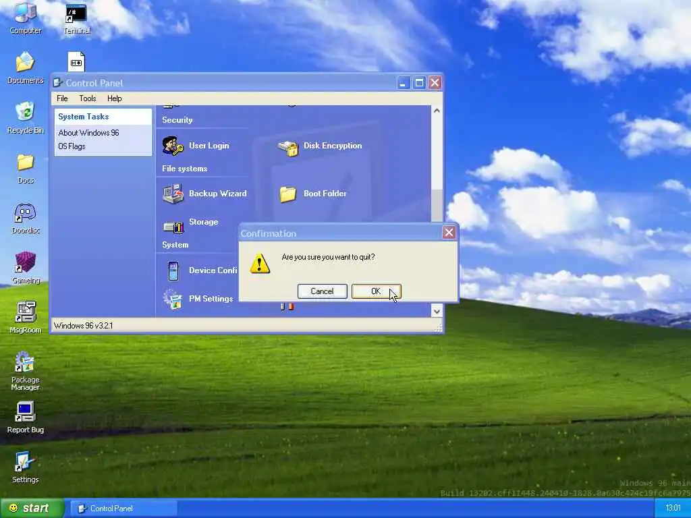This screenshot has height=518, width=691.
Task: Select the markdown file icon on desktop
Action: (x=76, y=62)
